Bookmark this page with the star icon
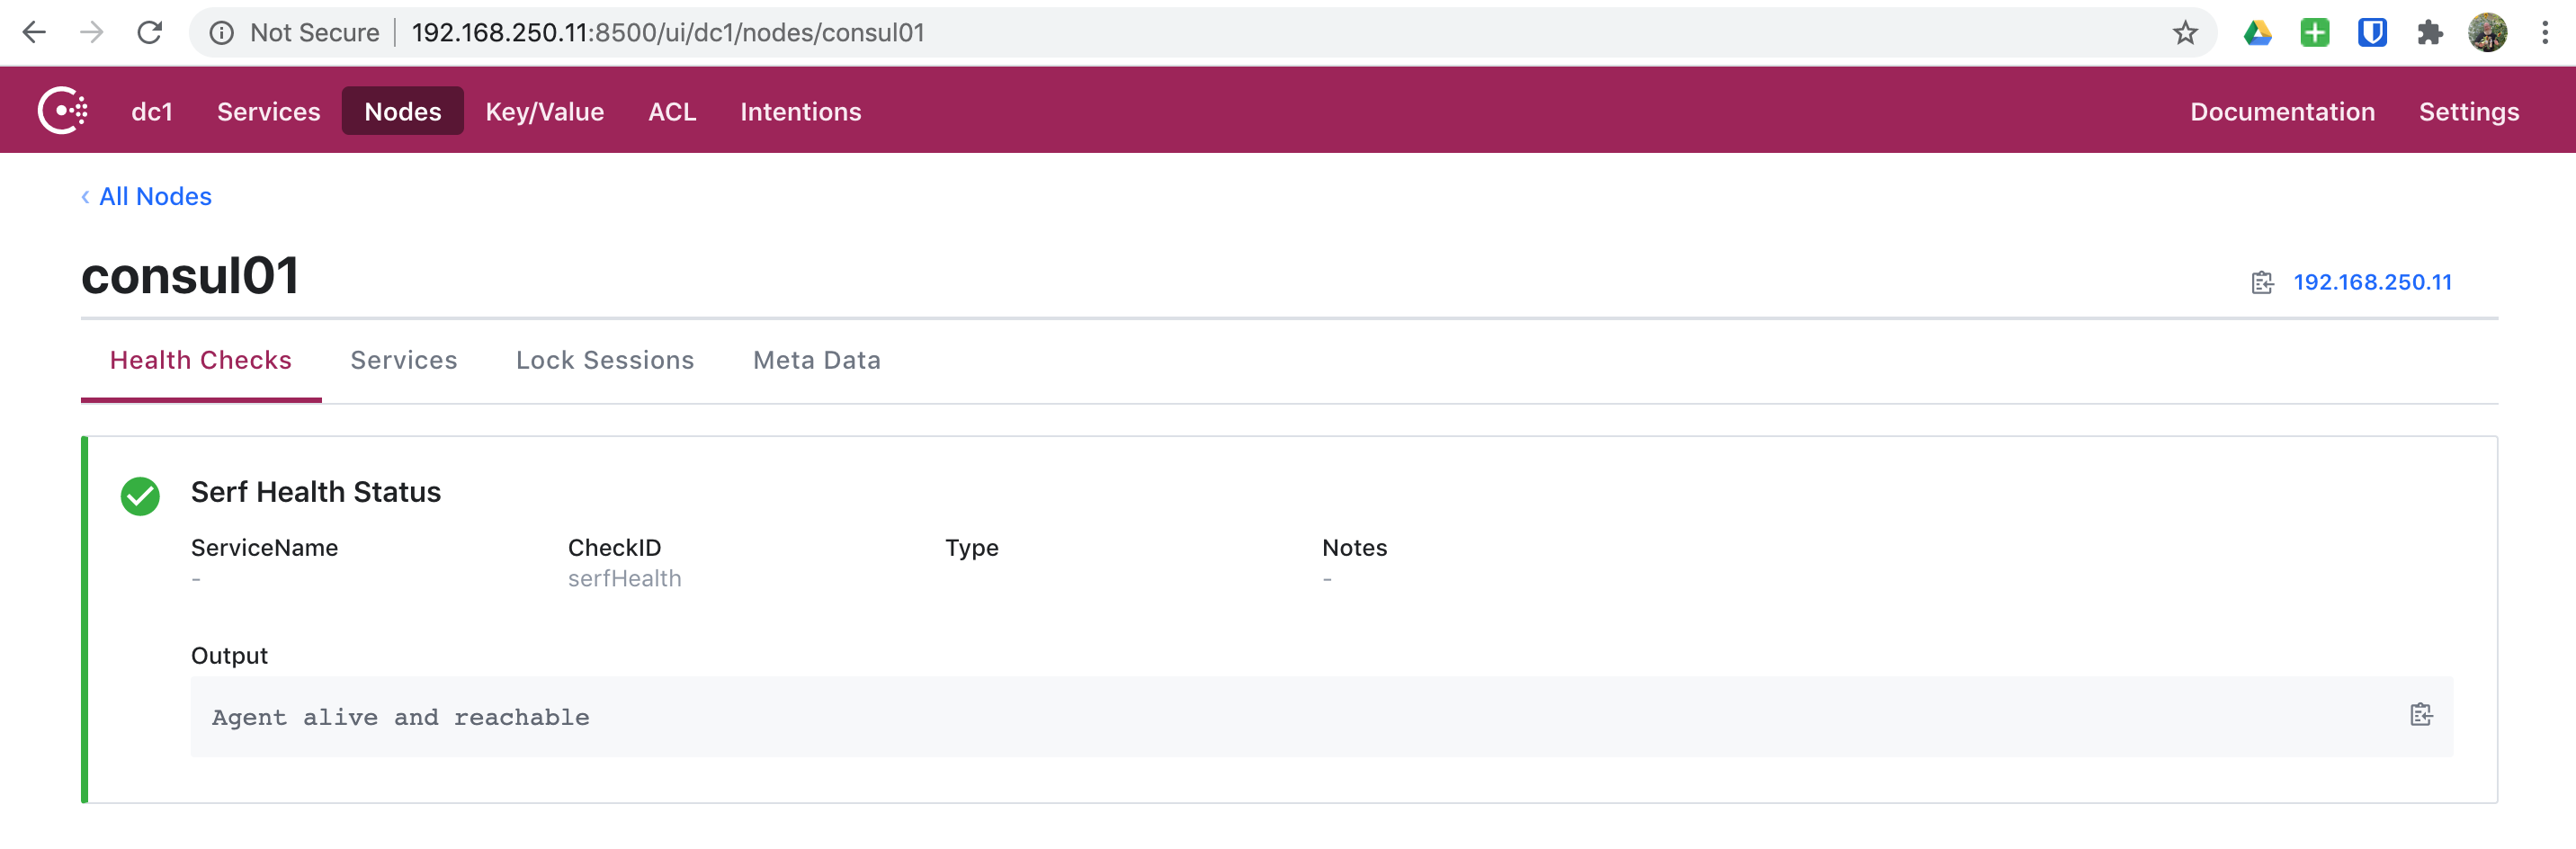The image size is (2576, 849). click(x=2184, y=33)
